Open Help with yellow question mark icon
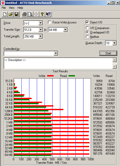 (x=42, y=14)
